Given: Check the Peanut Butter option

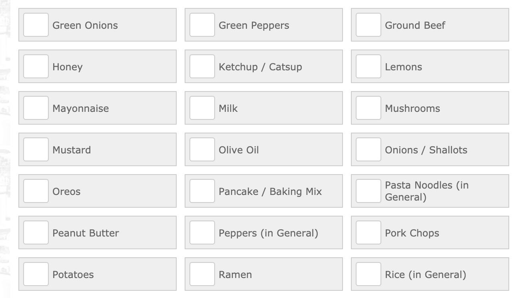Looking at the screenshot, I should [x=36, y=232].
